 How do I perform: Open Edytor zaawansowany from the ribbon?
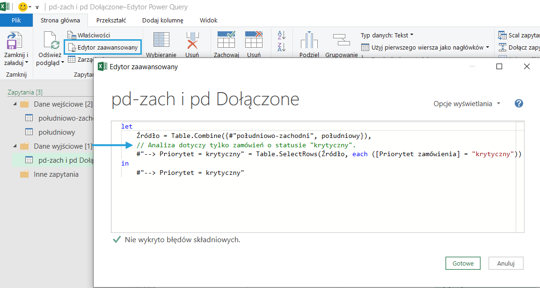[x=102, y=47]
